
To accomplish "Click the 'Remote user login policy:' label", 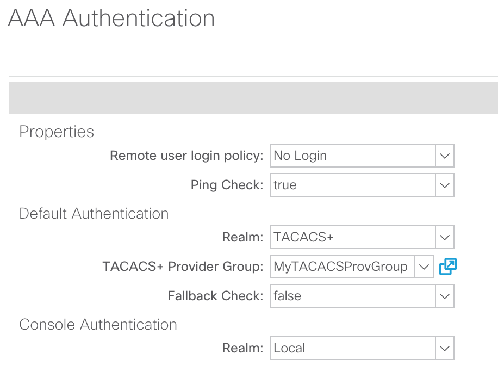I will tap(186, 156).
